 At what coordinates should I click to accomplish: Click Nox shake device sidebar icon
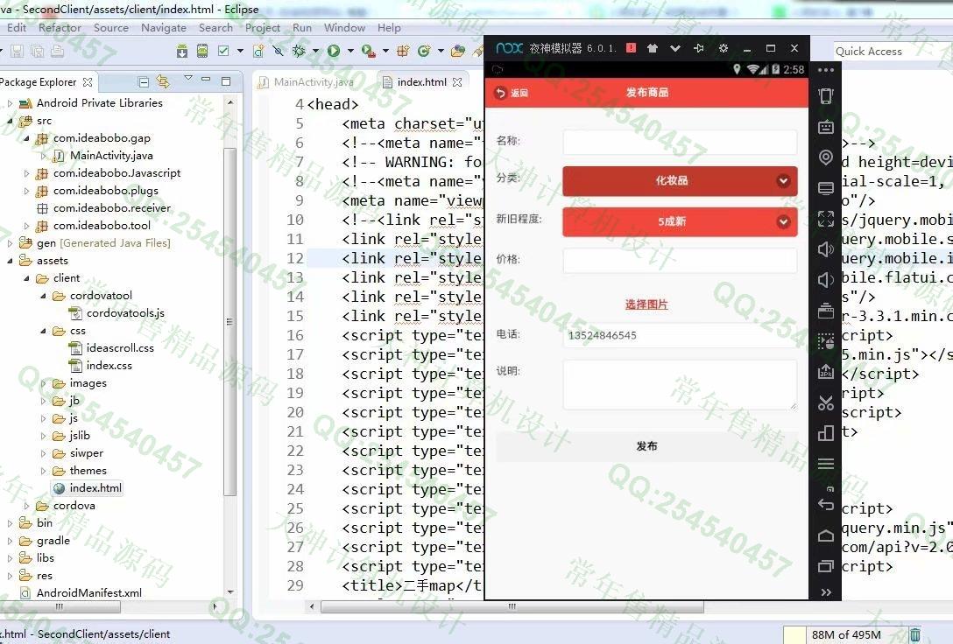[825, 96]
